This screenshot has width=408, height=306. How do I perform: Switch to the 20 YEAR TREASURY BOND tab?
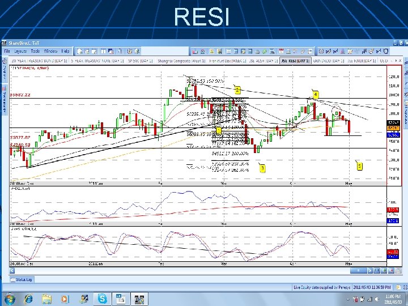tap(39, 61)
